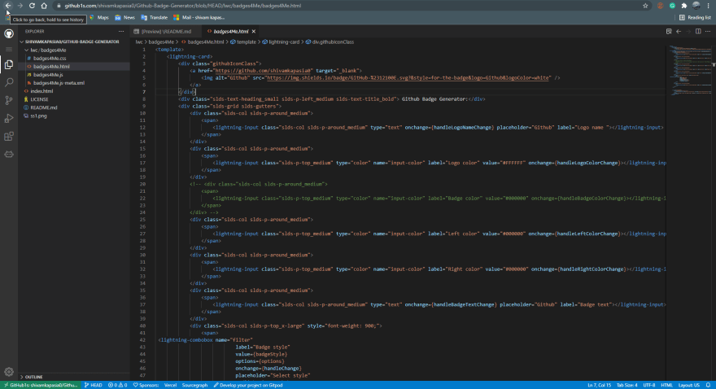Image resolution: width=716 pixels, height=389 pixels.
Task: Open the Mail bookmark
Action: pos(199,17)
